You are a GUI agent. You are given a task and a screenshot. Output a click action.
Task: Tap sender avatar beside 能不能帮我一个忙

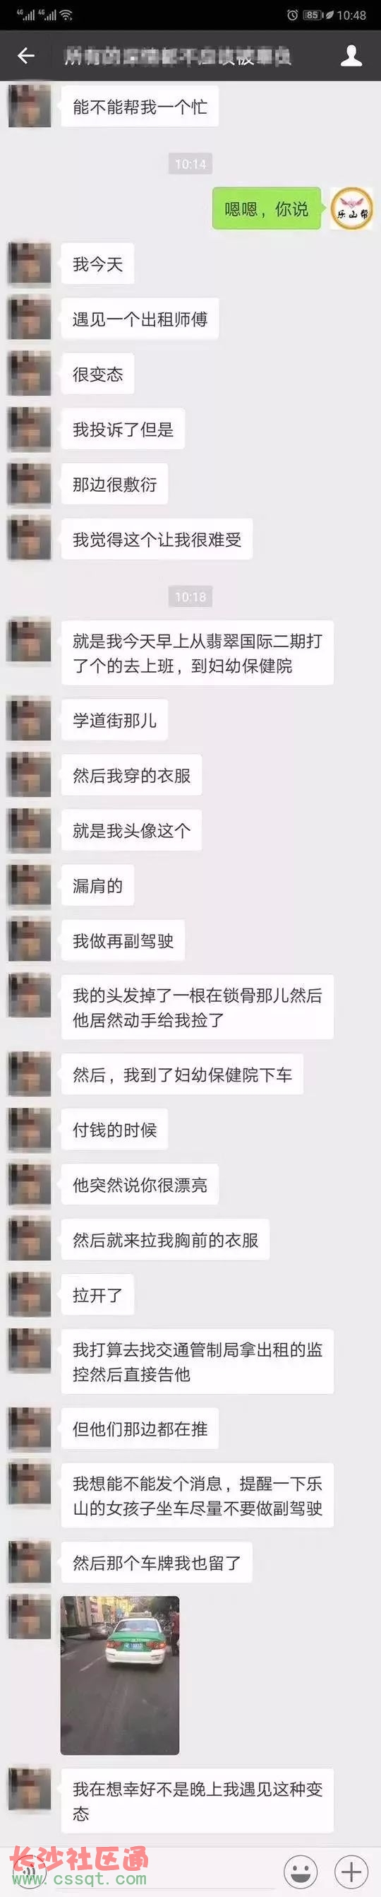pyautogui.click(x=30, y=105)
